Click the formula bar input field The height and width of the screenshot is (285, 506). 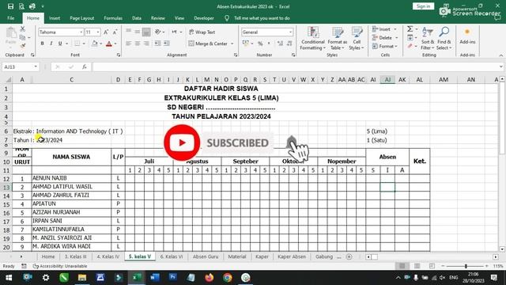point(295,66)
